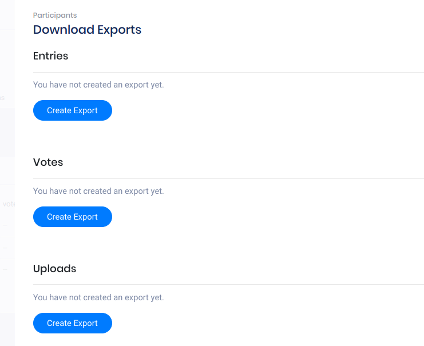Click the no-export message under Votes
The height and width of the screenshot is (346, 424).
coord(98,191)
